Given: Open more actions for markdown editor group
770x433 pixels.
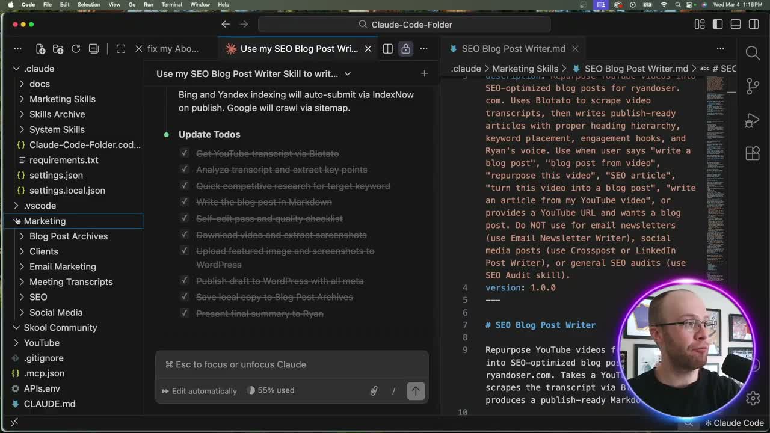Looking at the screenshot, I should 720,49.
